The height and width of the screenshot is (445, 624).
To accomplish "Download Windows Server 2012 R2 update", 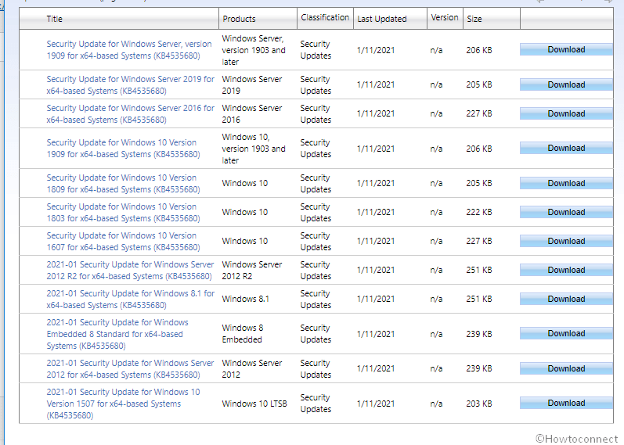I will pyautogui.click(x=566, y=271).
